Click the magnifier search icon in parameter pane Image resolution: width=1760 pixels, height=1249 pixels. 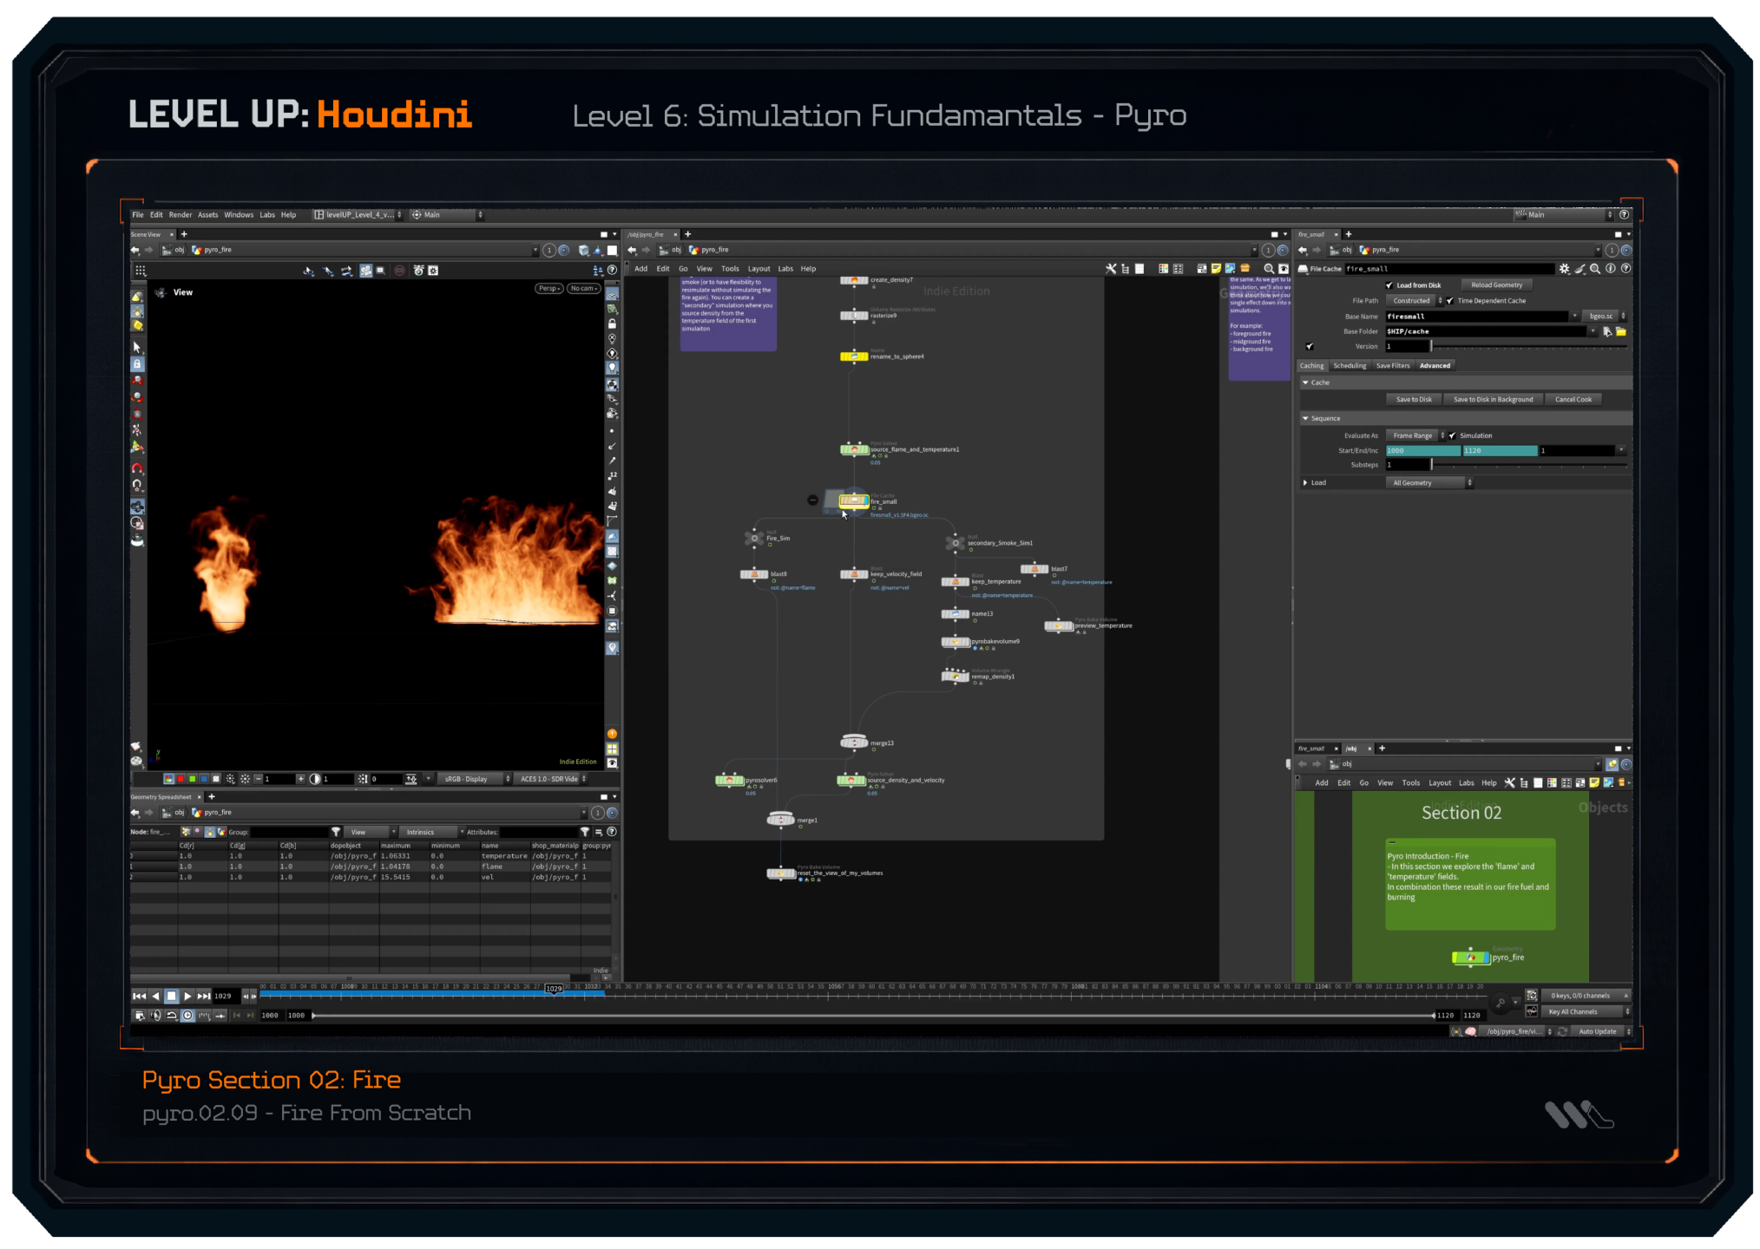coord(1595,269)
